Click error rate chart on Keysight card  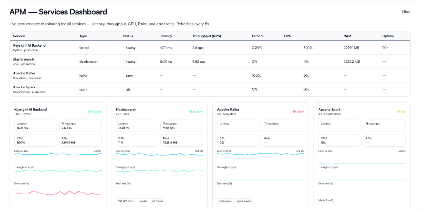click(x=58, y=191)
